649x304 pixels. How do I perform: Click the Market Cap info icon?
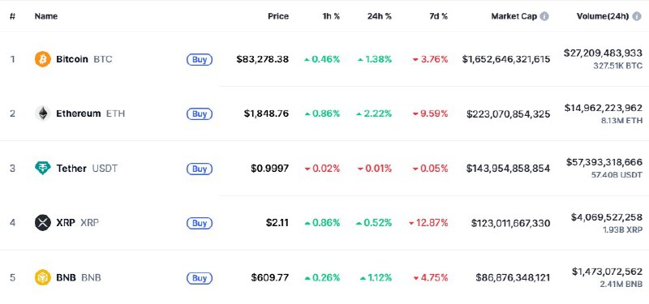[544, 16]
